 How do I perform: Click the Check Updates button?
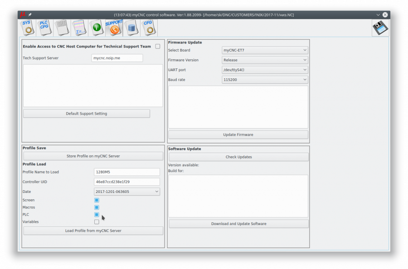[238, 157]
